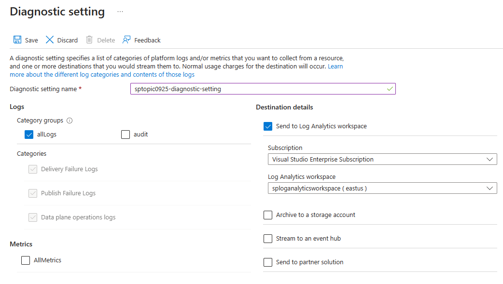
Task: Click the Feedback icon
Action: click(x=126, y=40)
